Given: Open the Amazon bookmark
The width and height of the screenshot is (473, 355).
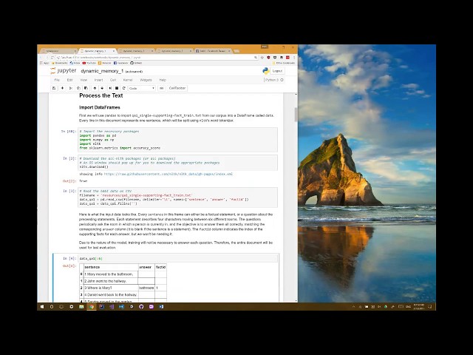Looking at the screenshot, I should (x=105, y=63).
